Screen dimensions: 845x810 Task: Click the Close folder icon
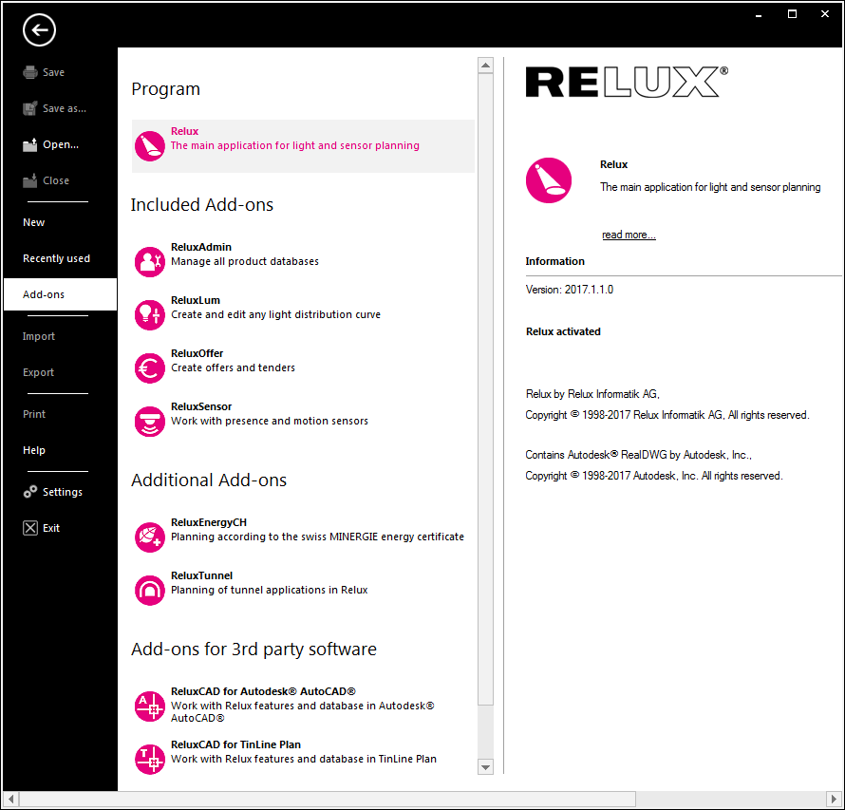(x=30, y=180)
